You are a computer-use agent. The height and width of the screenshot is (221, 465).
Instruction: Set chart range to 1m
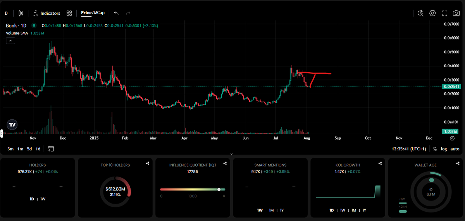21,149
